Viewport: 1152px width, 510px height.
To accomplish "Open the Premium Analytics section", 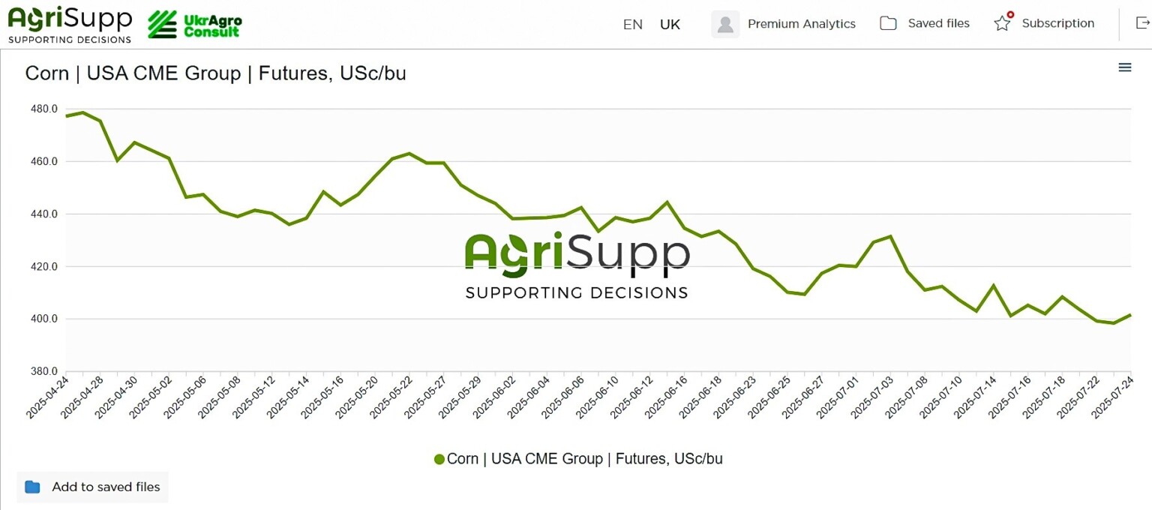I will [x=802, y=23].
